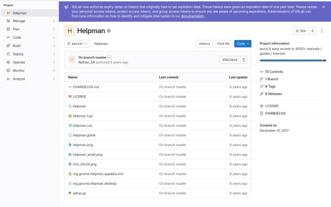331x207 pixels.
Task: Open the Monitor sidebar menu
Action: [29, 70]
